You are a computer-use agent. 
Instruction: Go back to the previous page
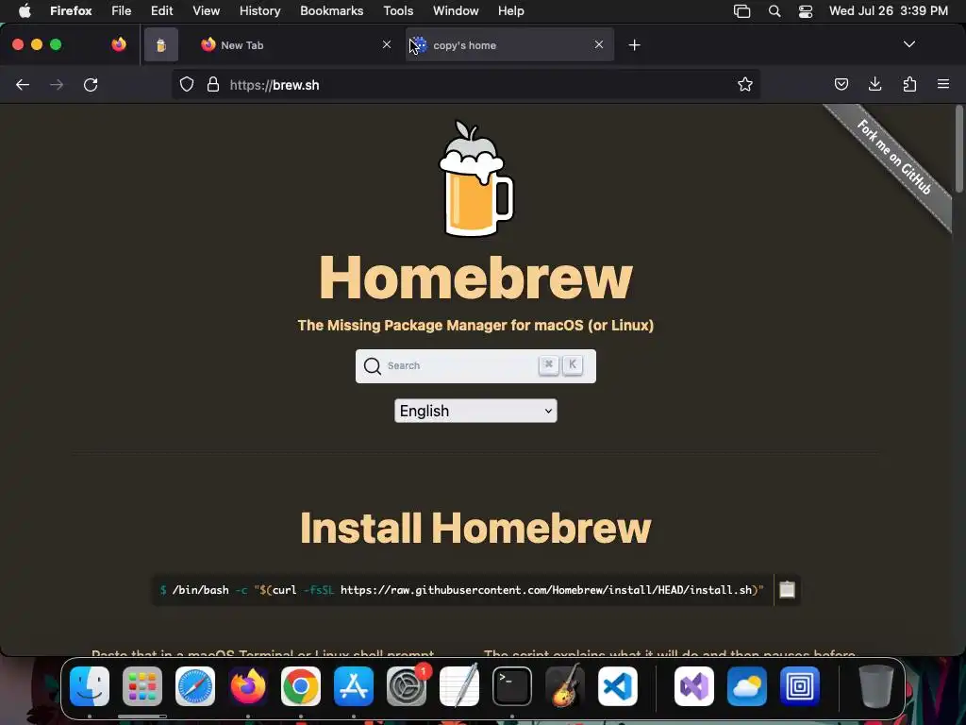(x=23, y=85)
